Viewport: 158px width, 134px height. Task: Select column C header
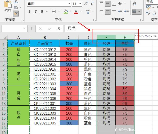point(69,38)
